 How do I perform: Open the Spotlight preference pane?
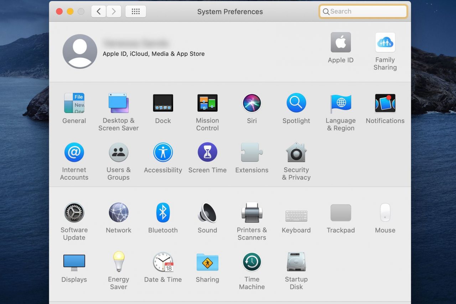pos(296,103)
